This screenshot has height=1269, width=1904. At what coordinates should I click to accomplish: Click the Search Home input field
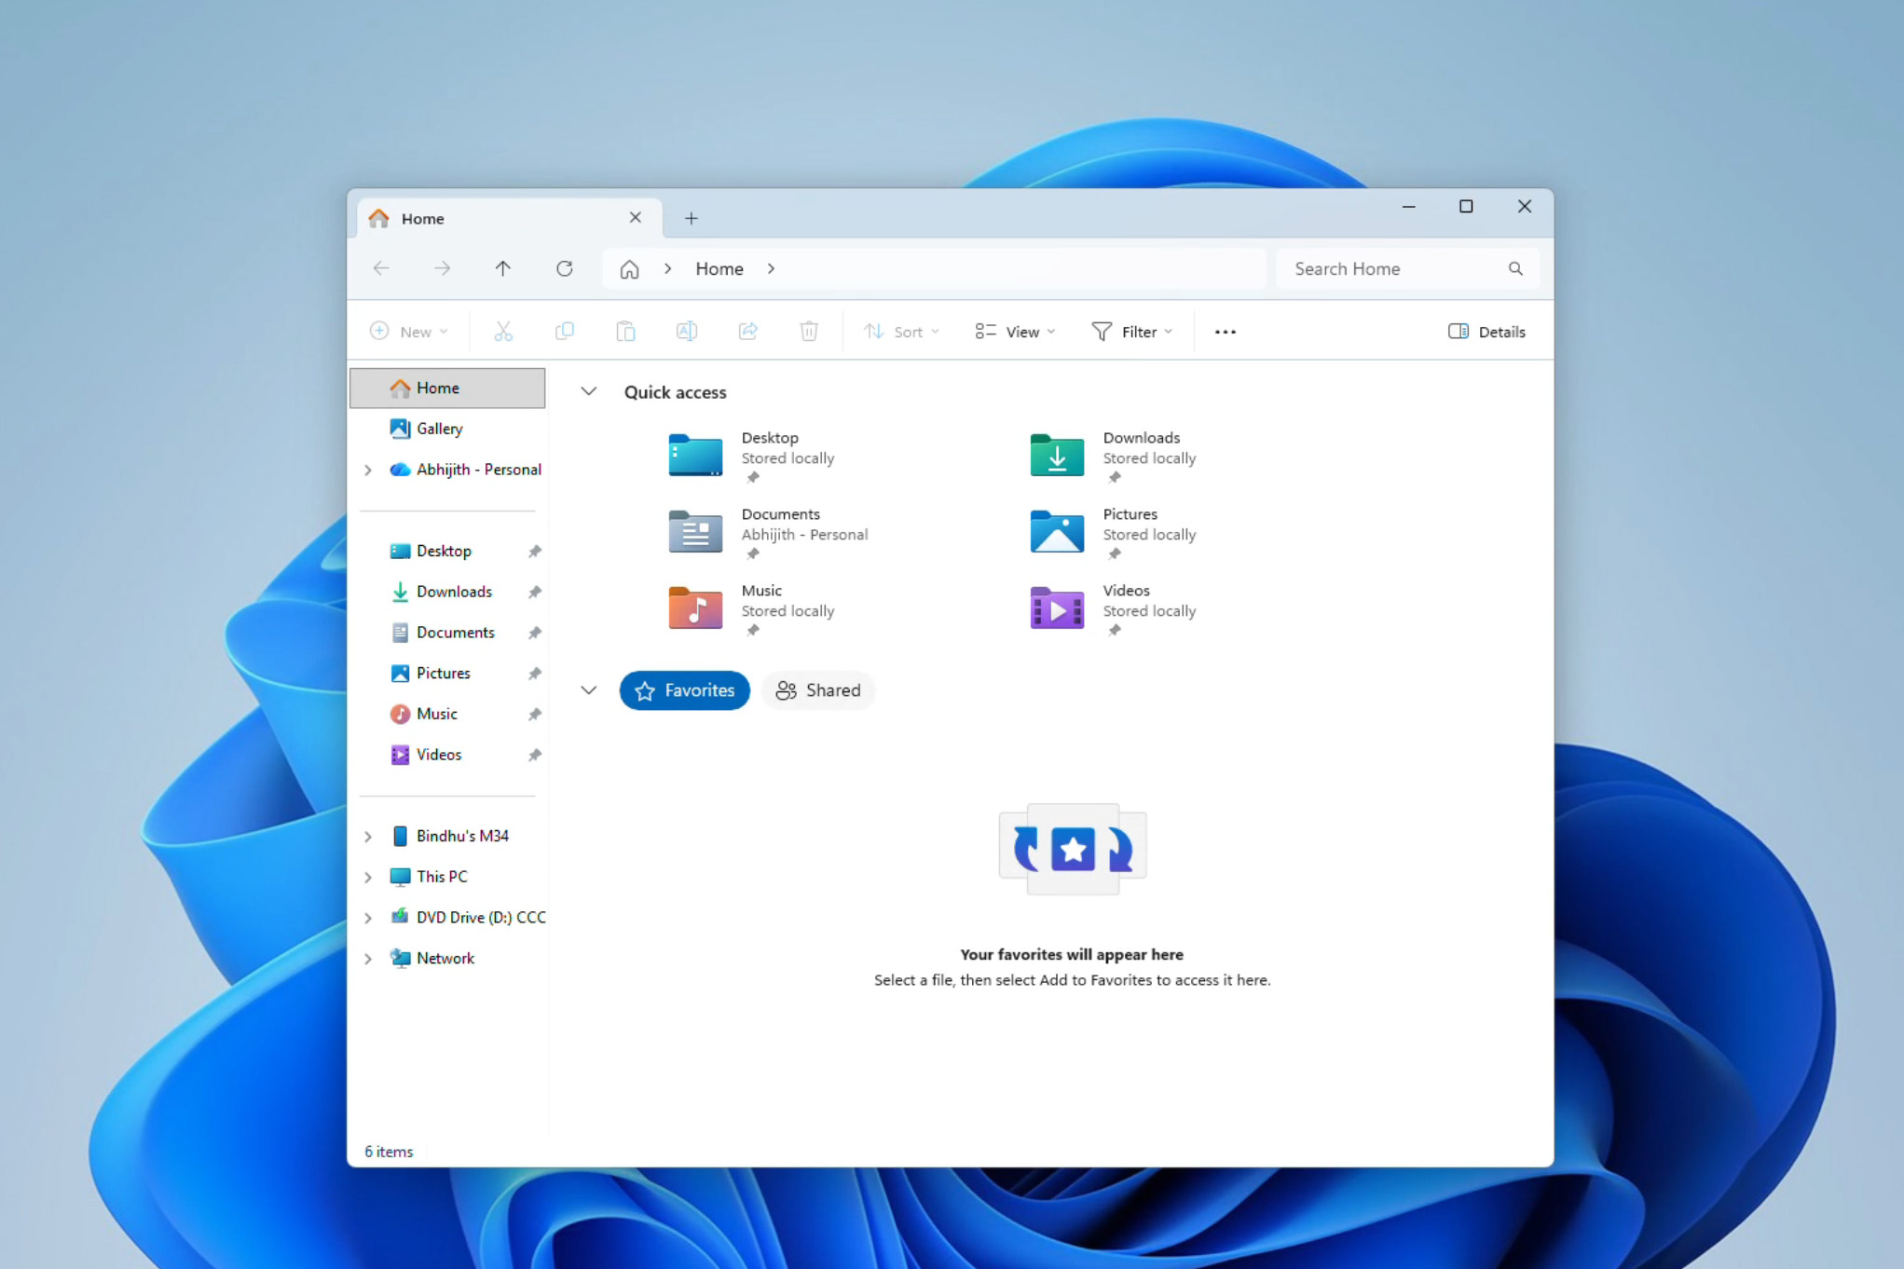click(x=1393, y=269)
